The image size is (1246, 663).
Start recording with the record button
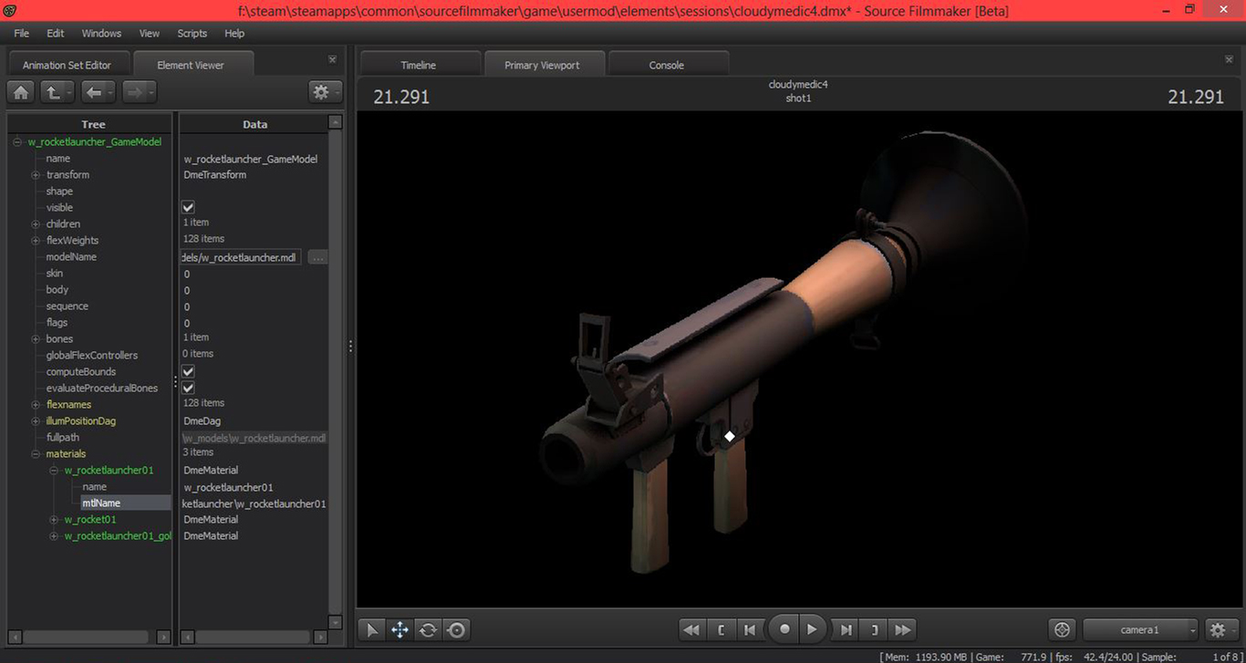click(784, 629)
